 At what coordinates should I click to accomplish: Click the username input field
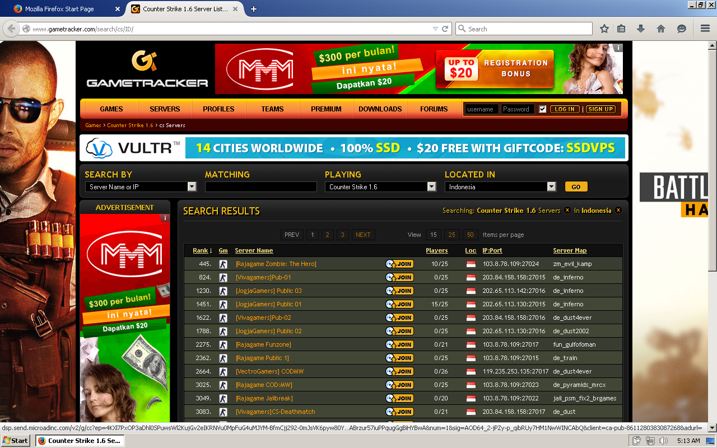coord(482,109)
